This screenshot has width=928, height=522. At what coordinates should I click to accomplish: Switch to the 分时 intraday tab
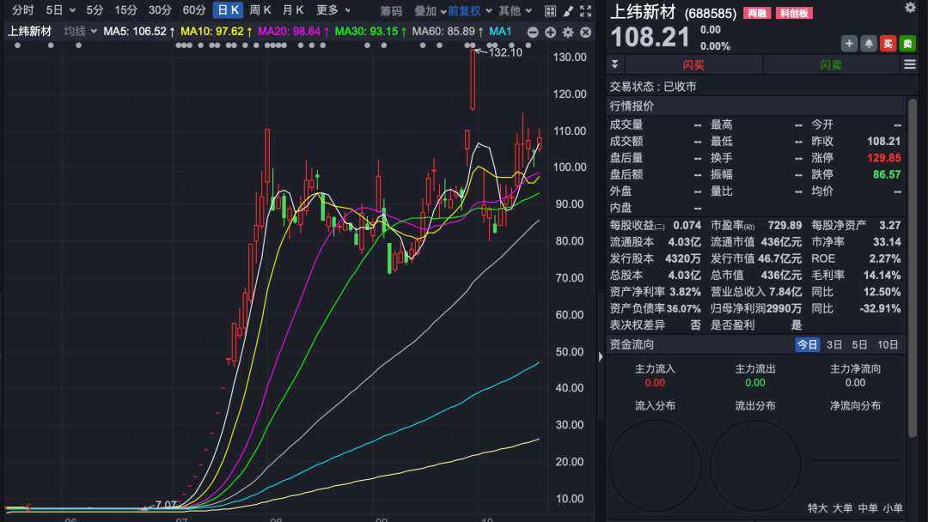[23, 11]
